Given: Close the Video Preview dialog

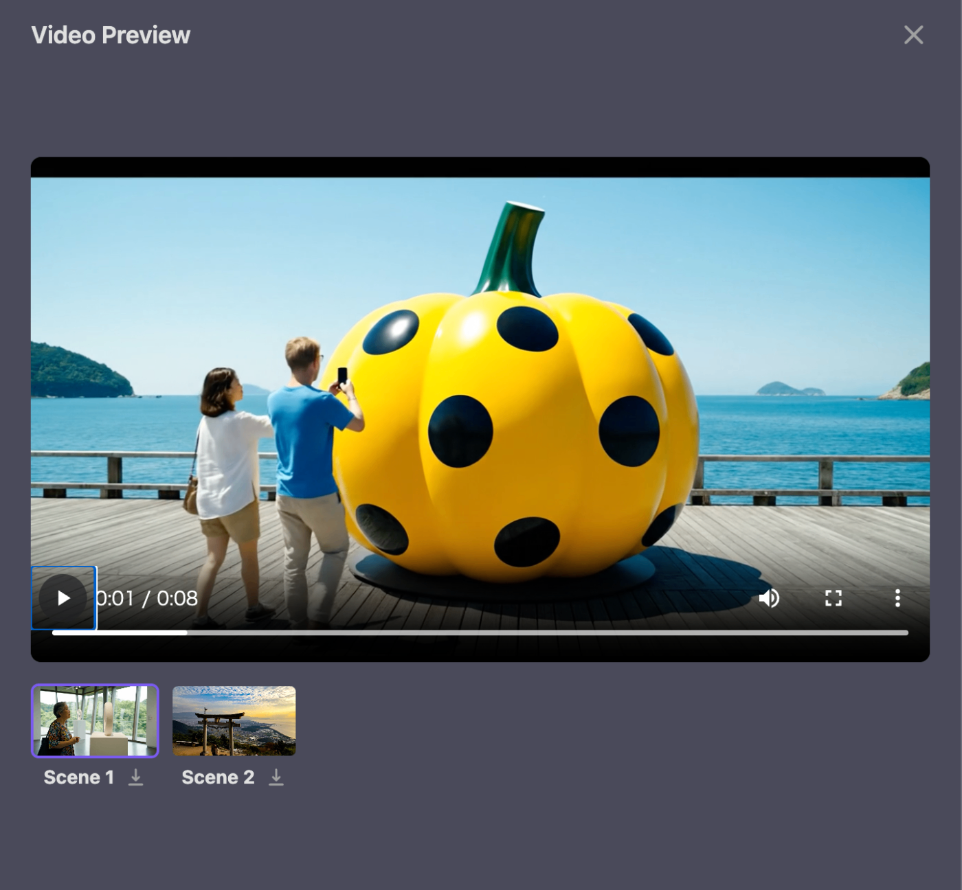Looking at the screenshot, I should pos(913,35).
